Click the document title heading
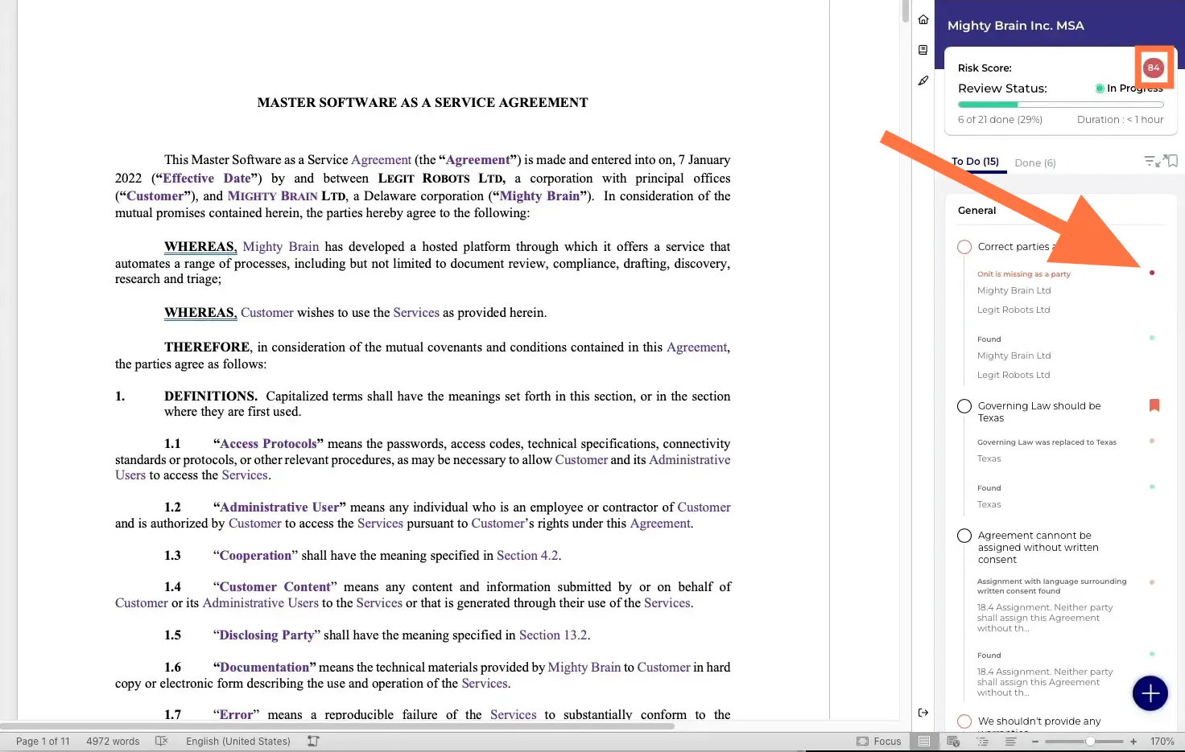The width and height of the screenshot is (1185, 752). pyautogui.click(x=423, y=103)
